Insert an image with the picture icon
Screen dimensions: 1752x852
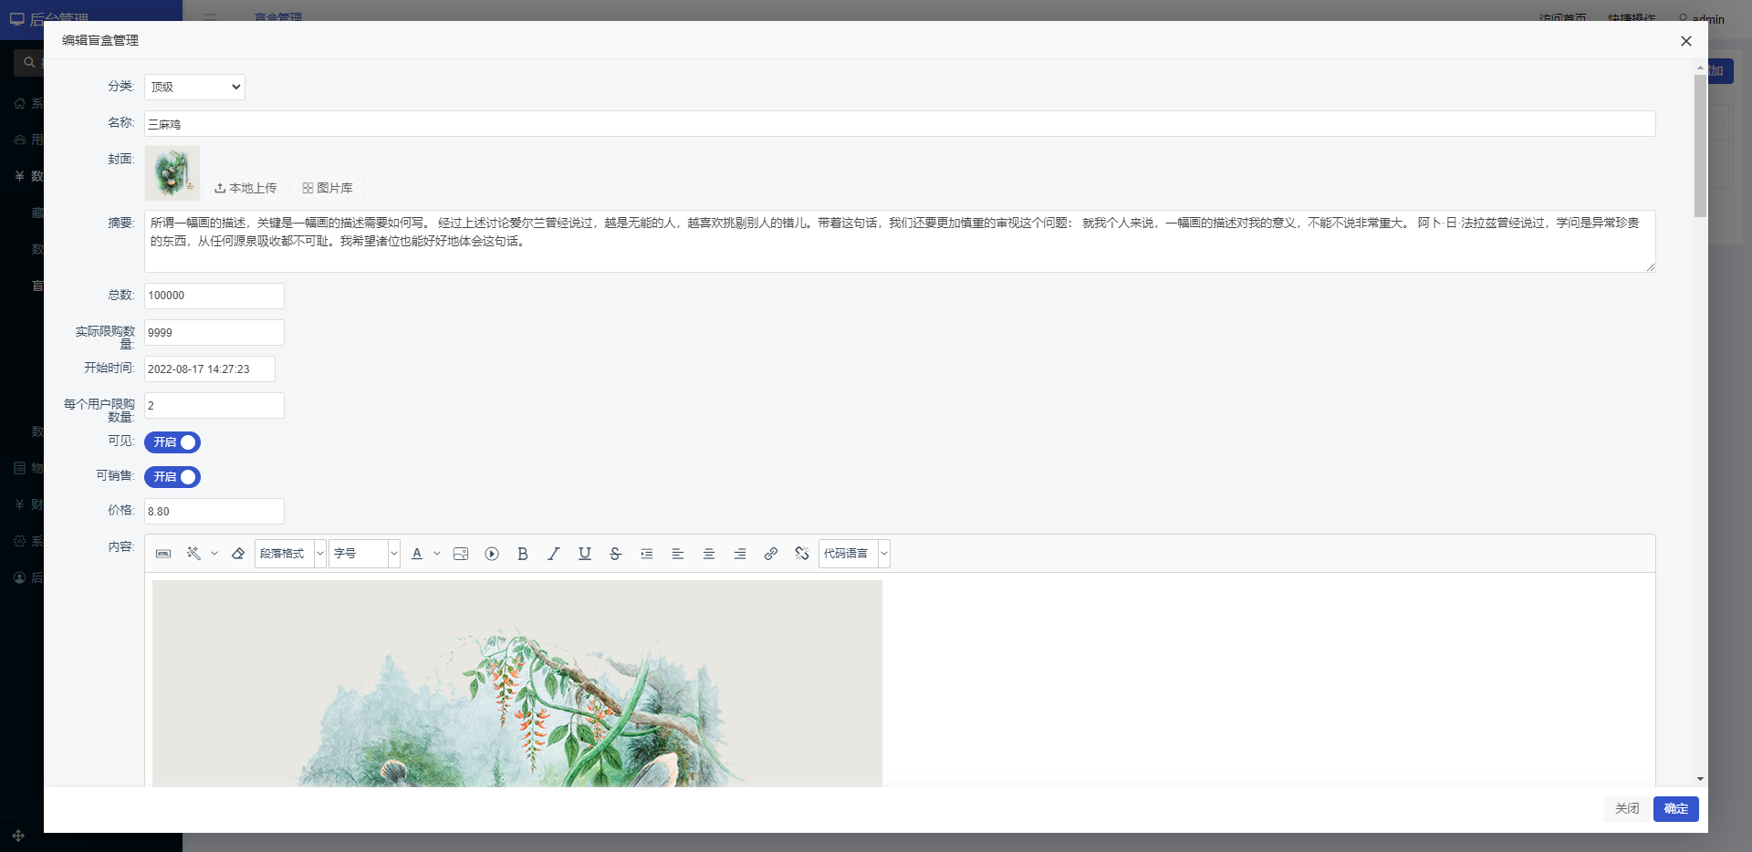pyautogui.click(x=461, y=554)
